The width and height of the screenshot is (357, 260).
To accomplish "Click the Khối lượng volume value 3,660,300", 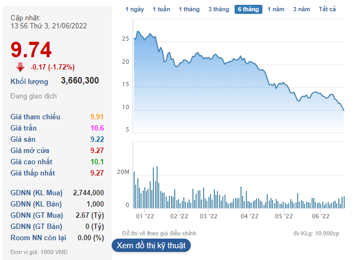I will (80, 81).
